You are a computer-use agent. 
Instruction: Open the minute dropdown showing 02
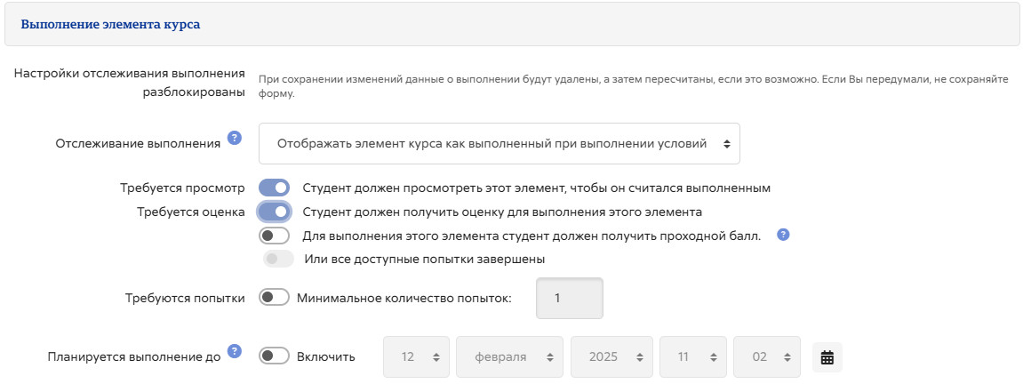(767, 356)
